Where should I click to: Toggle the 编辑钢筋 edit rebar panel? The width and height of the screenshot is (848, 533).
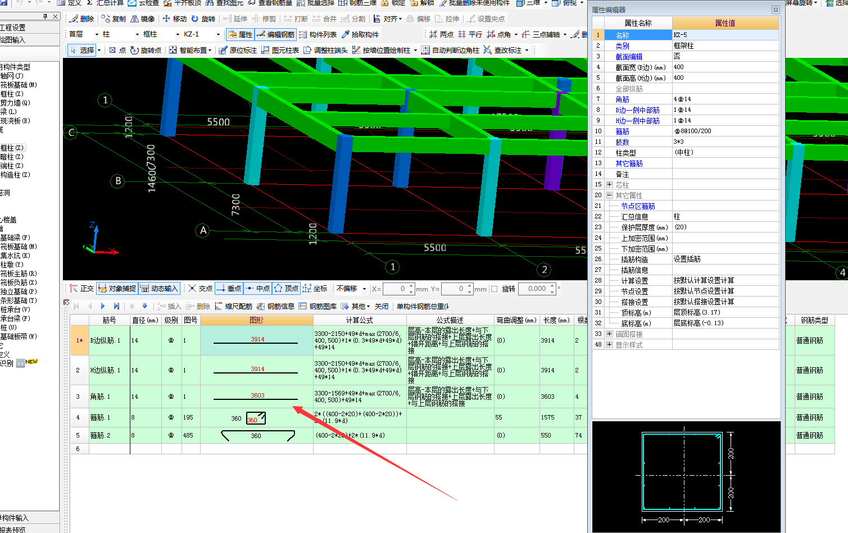click(275, 34)
